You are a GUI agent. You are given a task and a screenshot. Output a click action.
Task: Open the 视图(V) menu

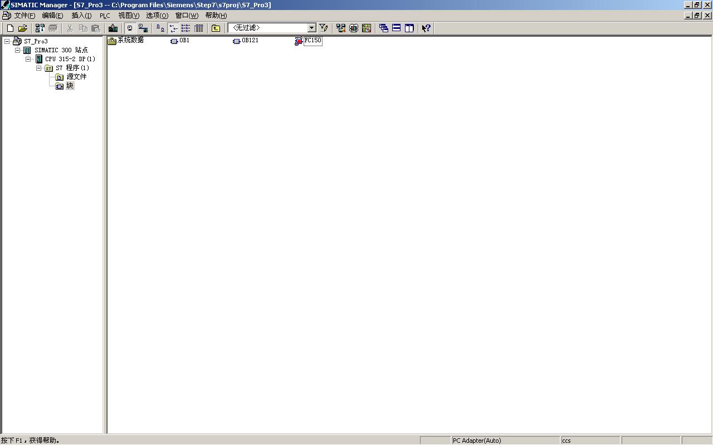129,16
